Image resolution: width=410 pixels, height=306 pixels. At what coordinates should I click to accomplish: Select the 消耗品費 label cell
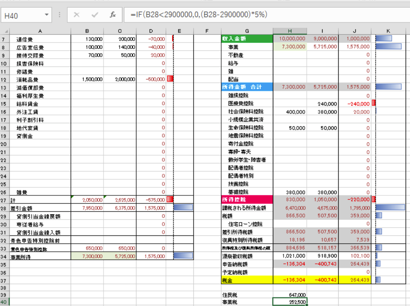coord(40,79)
